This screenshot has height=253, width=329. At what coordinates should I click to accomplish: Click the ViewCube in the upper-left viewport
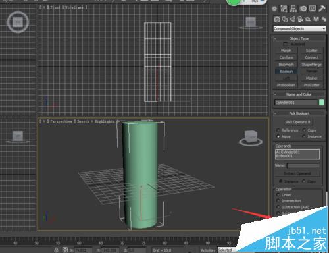tap(18, 22)
